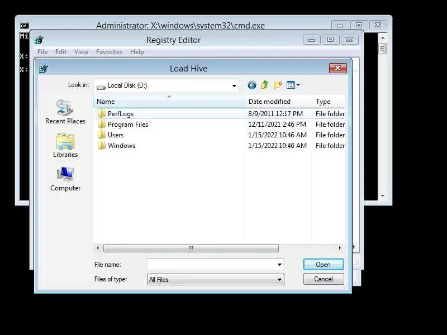Click the 8/9/2011 12:17 PM date cell
Screen dimensions: 447x335
(275, 114)
